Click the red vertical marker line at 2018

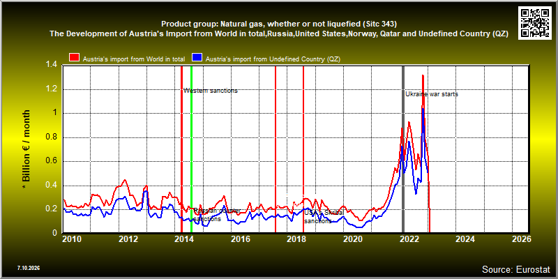303,149
